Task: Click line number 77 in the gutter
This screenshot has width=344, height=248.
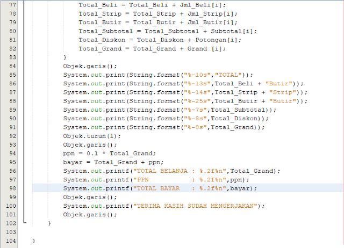Action: point(12,5)
